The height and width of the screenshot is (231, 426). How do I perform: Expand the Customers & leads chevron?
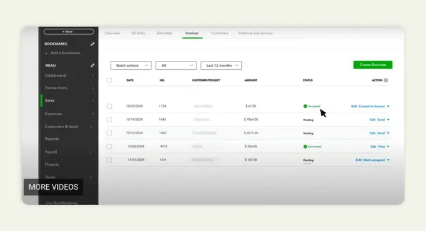(x=91, y=126)
